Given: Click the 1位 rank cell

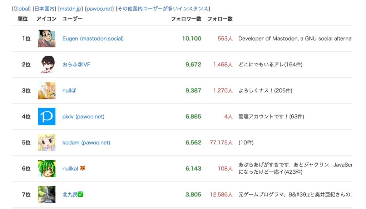Looking at the screenshot, I should pyautogui.click(x=26, y=39).
